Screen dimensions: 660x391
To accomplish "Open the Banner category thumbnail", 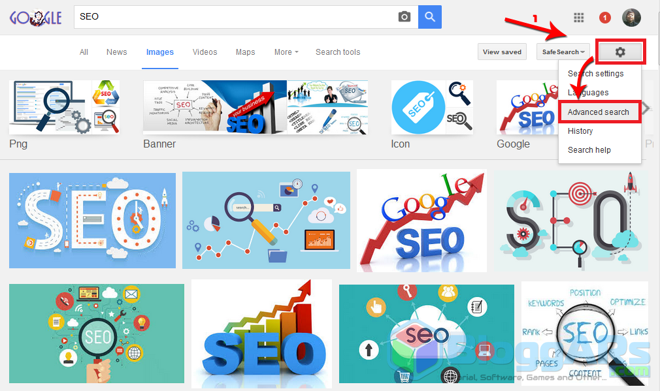I will coord(256,108).
